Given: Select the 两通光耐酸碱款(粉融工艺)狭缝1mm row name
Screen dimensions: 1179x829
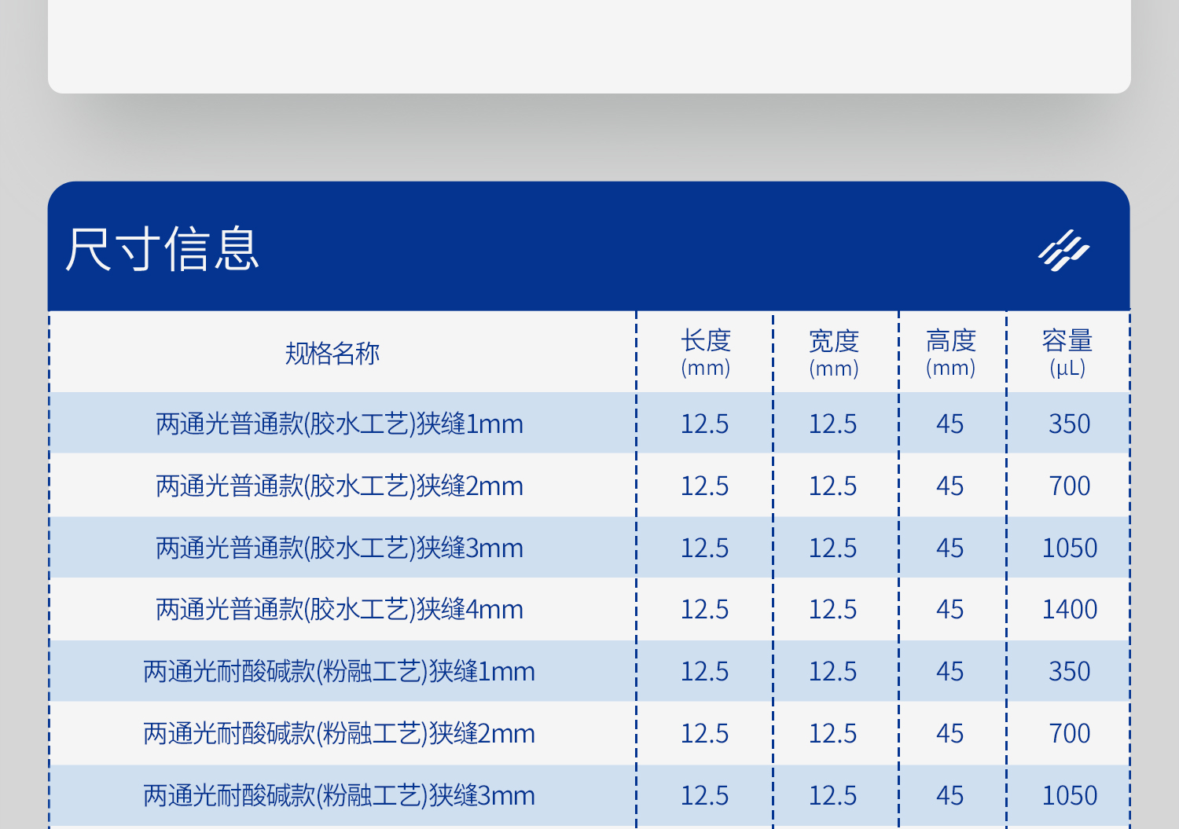Looking at the screenshot, I should tap(340, 672).
